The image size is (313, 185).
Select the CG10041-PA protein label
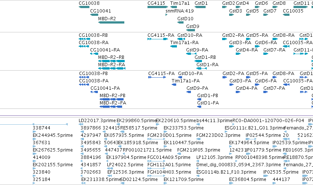click(x=105, y=88)
